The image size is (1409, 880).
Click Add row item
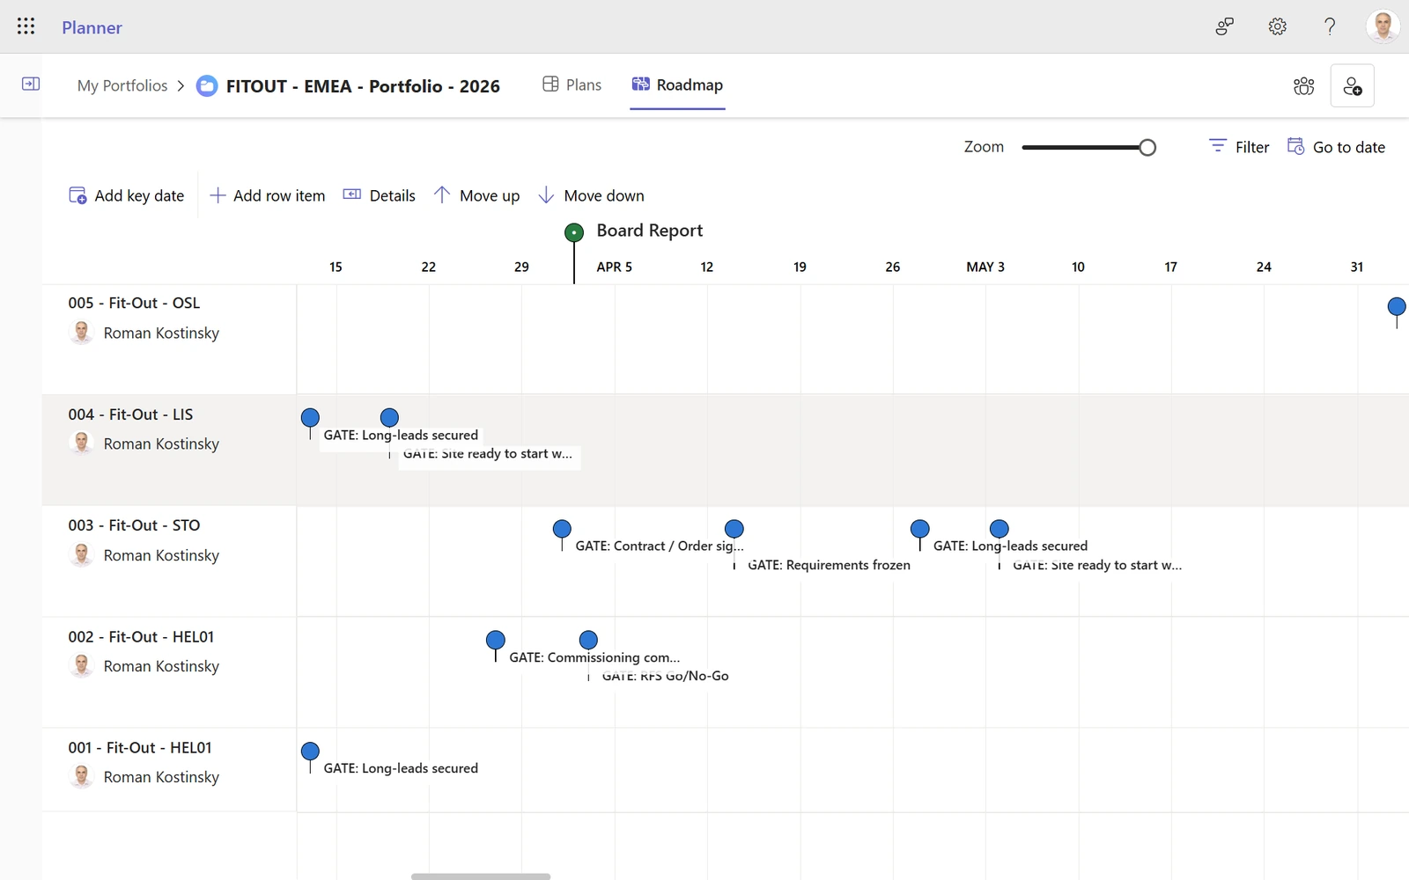267,195
